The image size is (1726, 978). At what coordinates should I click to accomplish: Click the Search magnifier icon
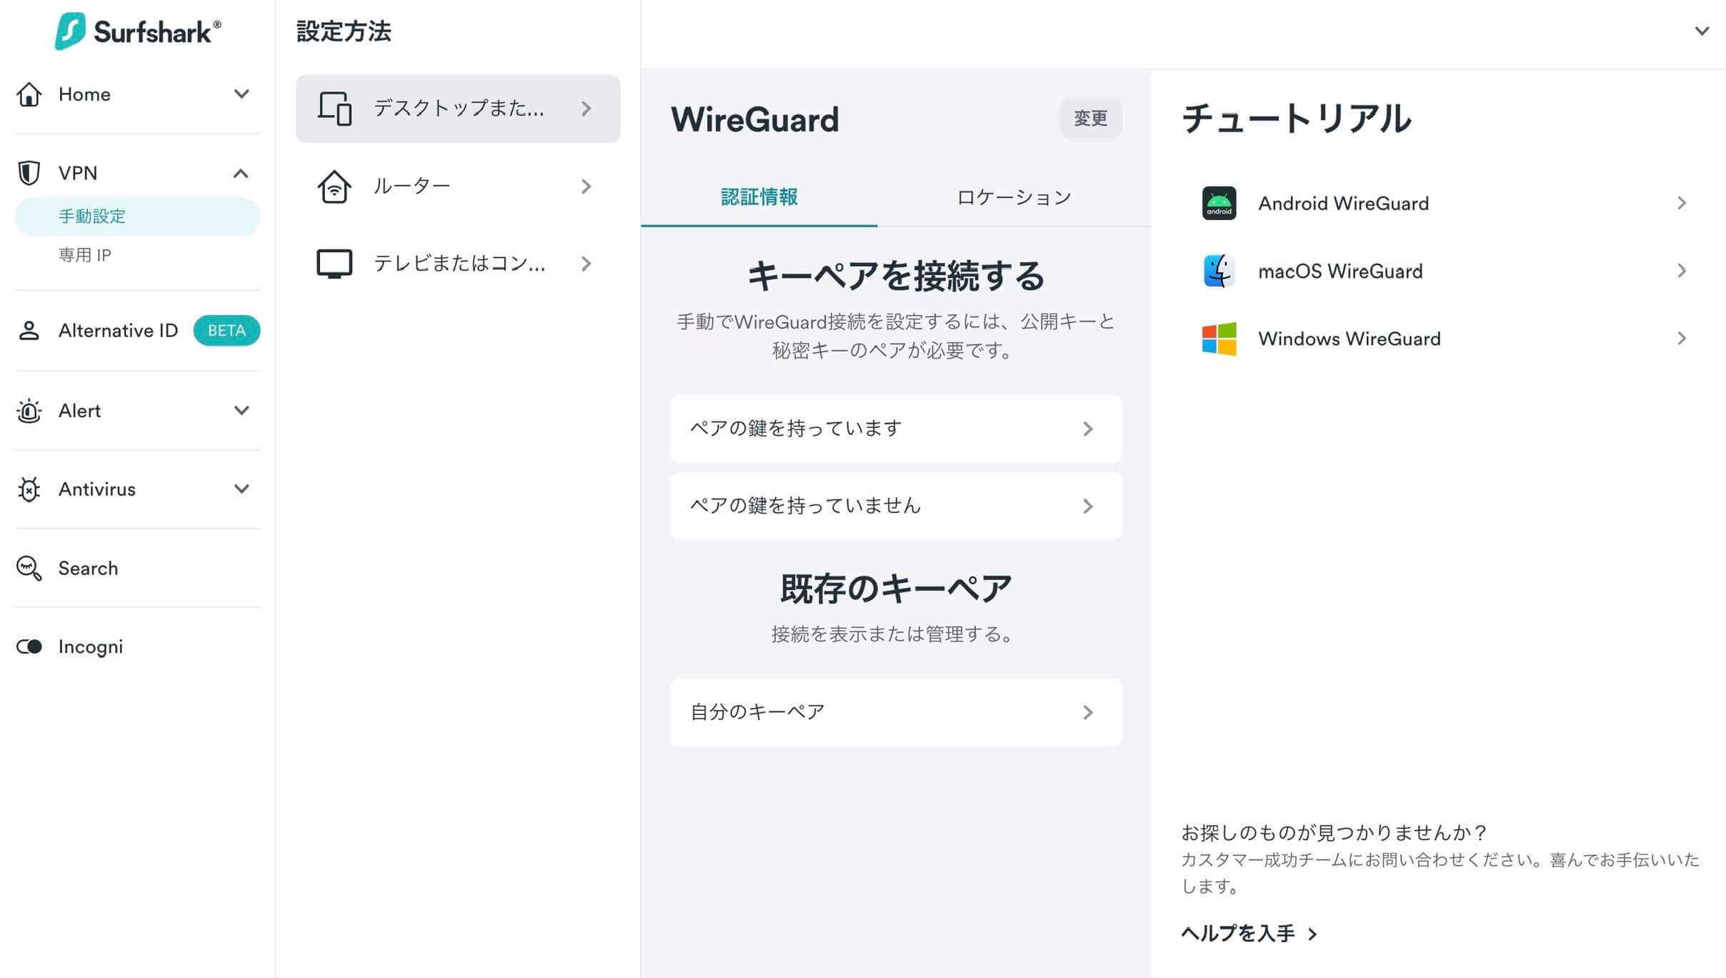[x=29, y=569]
